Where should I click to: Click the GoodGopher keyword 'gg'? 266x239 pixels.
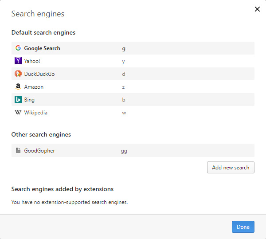tap(124, 151)
